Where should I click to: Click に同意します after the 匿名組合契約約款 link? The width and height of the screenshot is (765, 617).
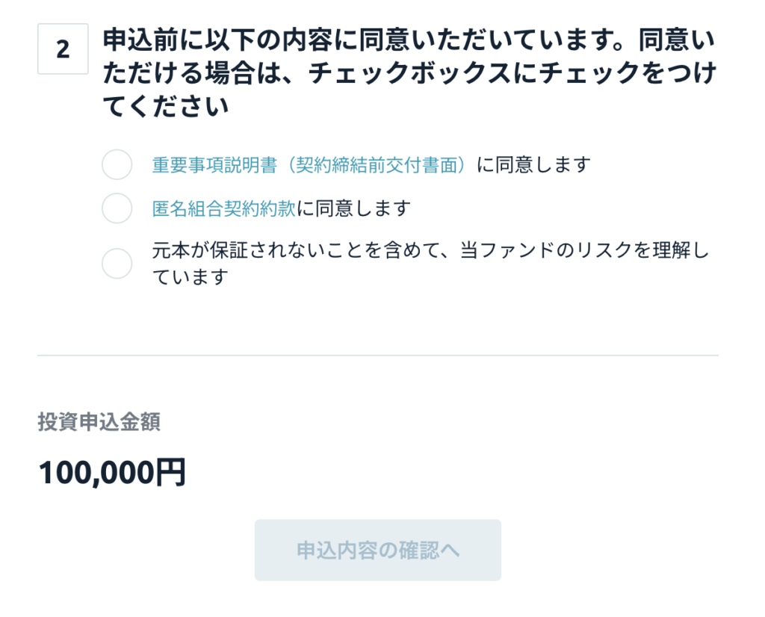point(353,208)
